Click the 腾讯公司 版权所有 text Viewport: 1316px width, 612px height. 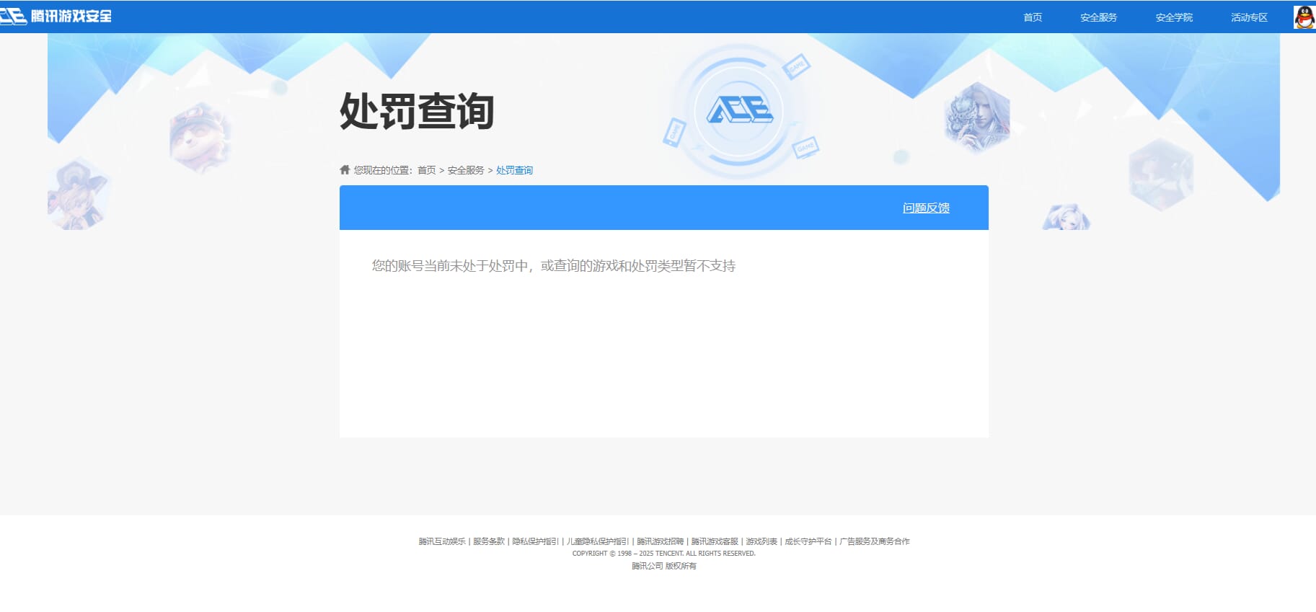tap(664, 566)
